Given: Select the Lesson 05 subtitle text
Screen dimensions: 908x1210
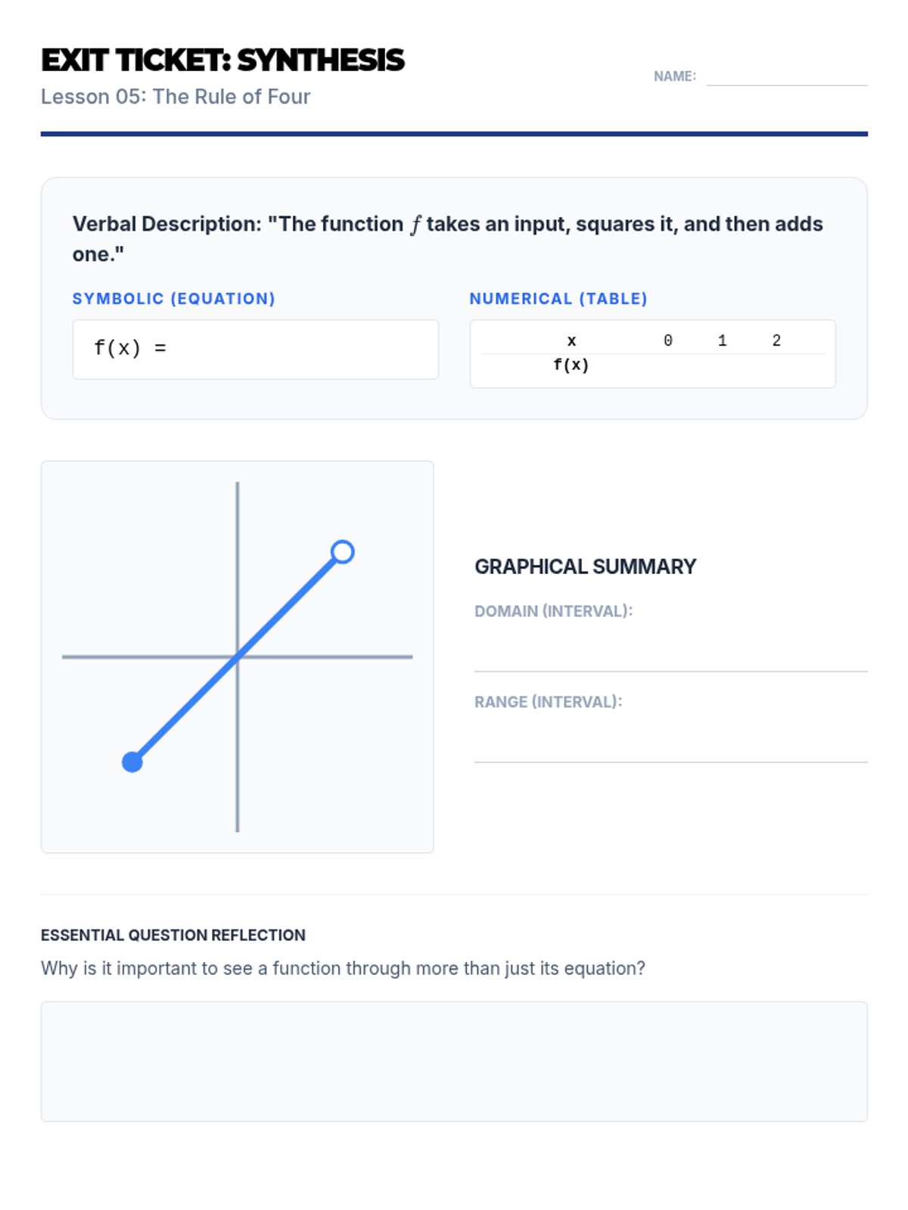Looking at the screenshot, I should click(x=176, y=97).
